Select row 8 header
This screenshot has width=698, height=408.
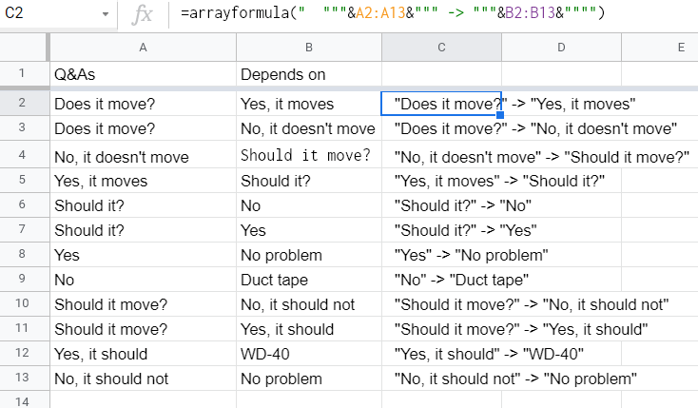click(24, 255)
